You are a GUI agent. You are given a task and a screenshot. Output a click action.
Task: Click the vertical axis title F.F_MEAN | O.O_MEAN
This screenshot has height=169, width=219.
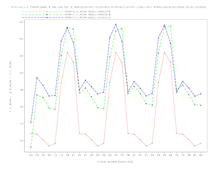[11, 87]
